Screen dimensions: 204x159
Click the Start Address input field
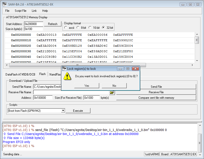click(34, 24)
